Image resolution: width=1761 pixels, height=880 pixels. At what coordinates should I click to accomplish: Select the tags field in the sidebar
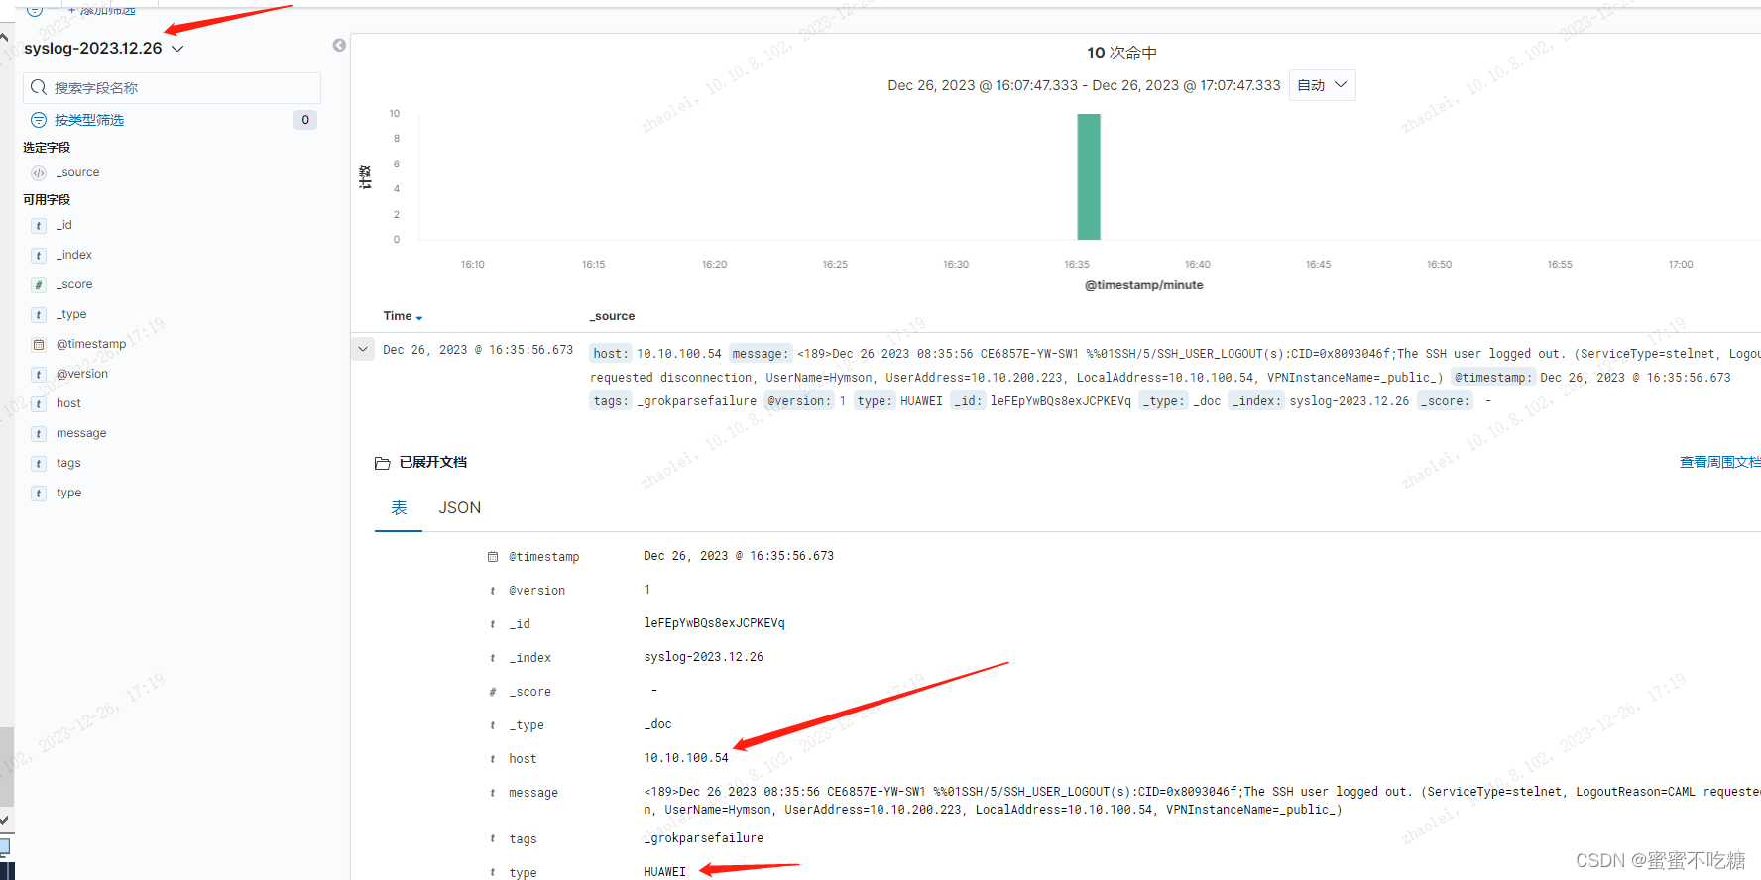pos(68,463)
